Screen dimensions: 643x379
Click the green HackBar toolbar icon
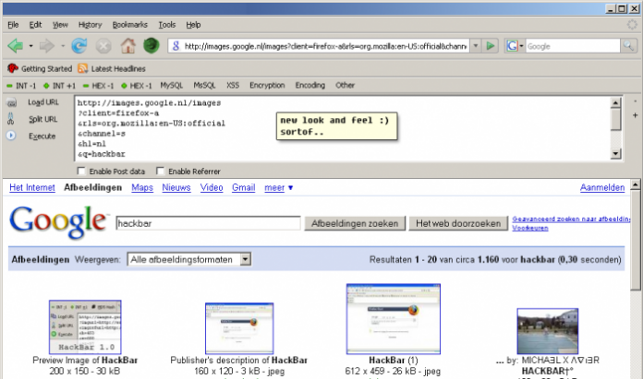151,45
